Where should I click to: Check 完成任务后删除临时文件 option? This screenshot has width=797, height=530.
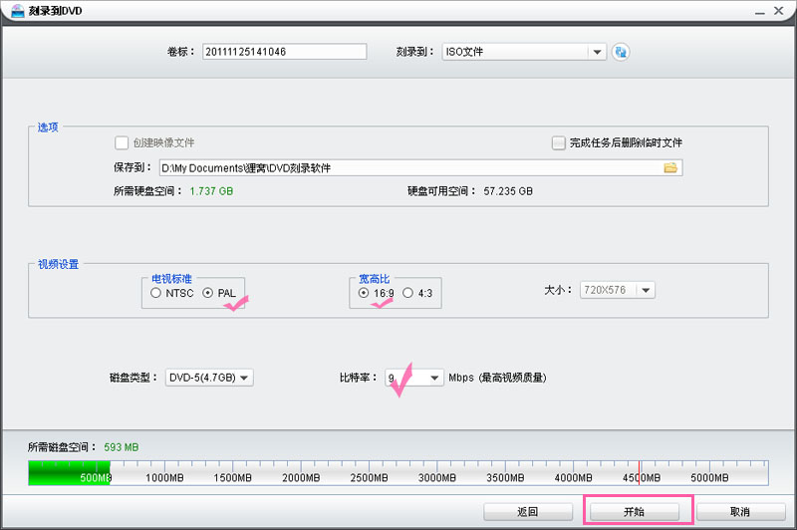tap(558, 142)
